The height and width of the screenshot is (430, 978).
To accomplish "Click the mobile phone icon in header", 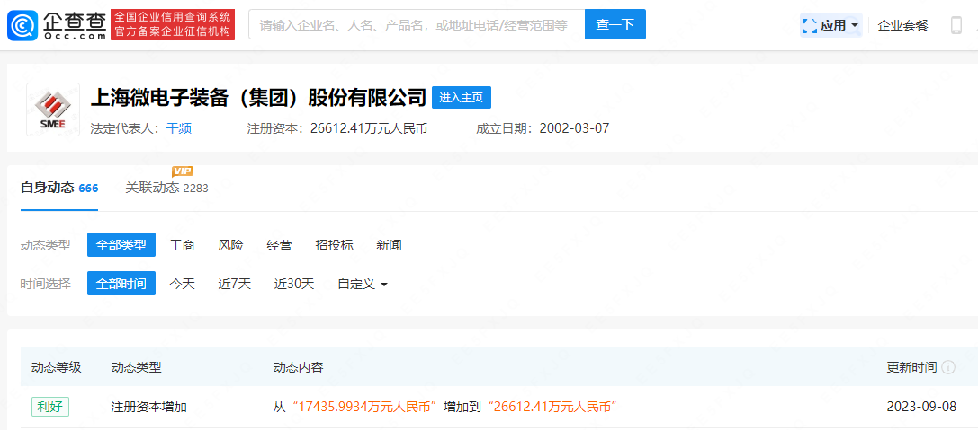I will coord(956,25).
